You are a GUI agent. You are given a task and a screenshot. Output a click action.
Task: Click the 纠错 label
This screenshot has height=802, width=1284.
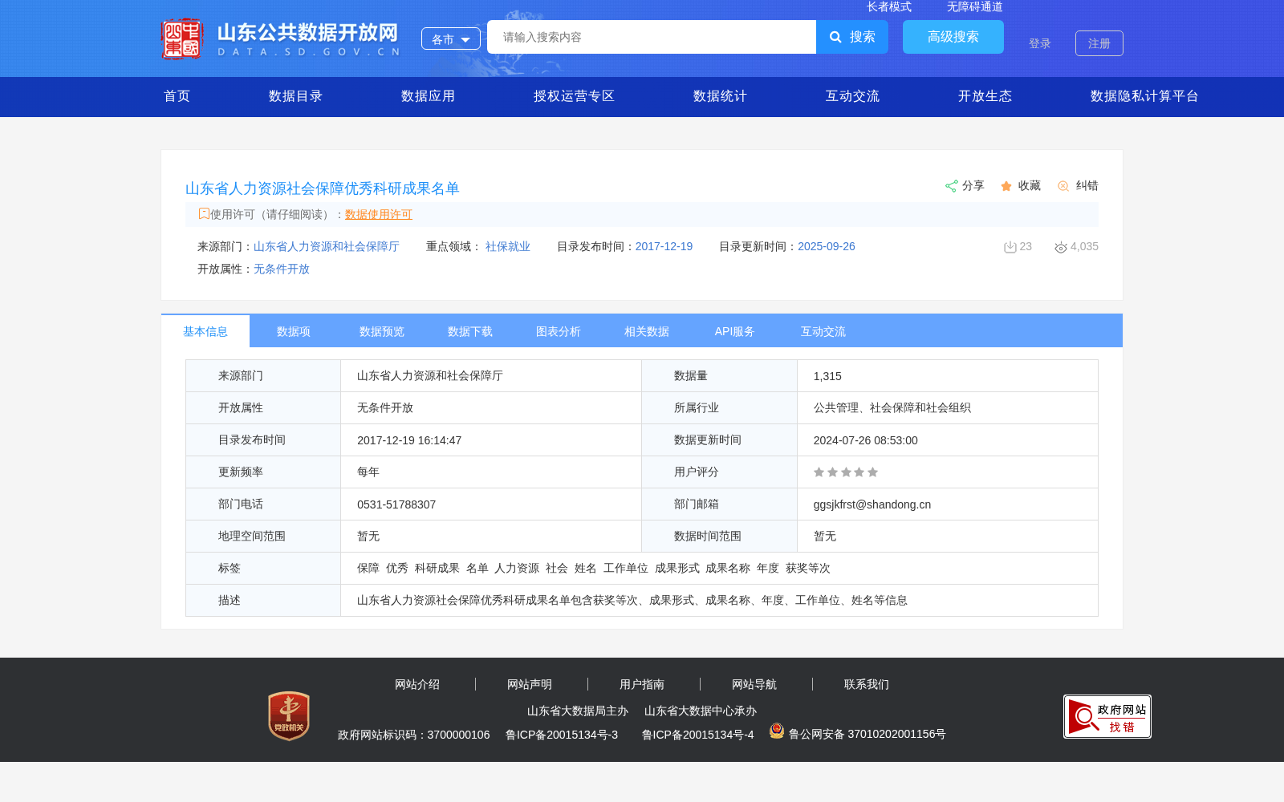tap(1087, 185)
